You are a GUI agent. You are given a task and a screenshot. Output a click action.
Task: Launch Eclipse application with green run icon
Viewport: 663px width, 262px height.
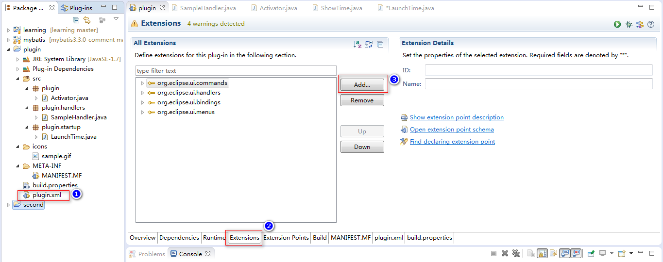tap(617, 24)
